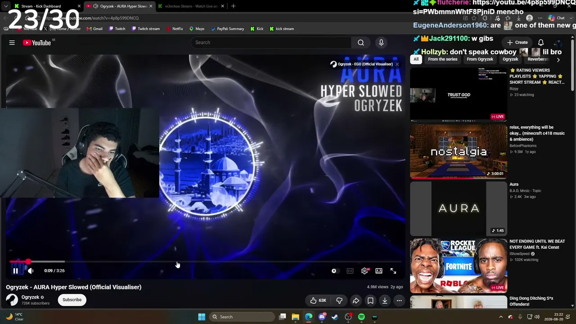Pause the AURA video

[x=15, y=271]
